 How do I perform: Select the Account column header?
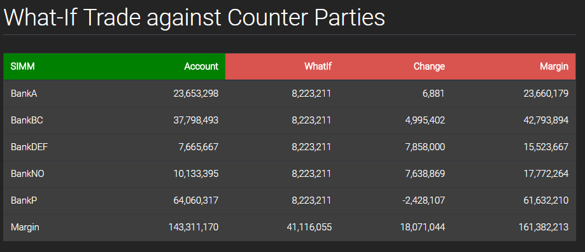click(201, 67)
